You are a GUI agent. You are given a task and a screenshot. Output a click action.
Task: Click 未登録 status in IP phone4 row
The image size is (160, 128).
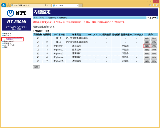tap(125, 57)
